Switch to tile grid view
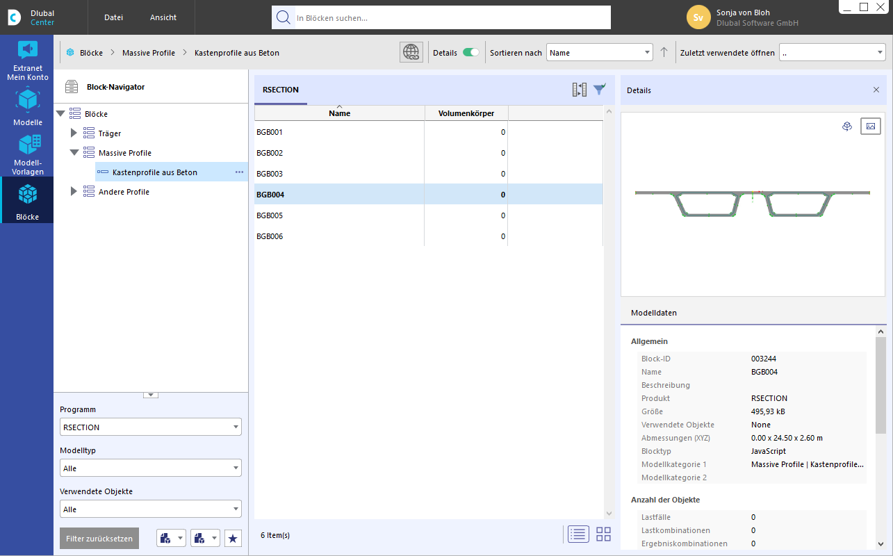 (x=603, y=534)
